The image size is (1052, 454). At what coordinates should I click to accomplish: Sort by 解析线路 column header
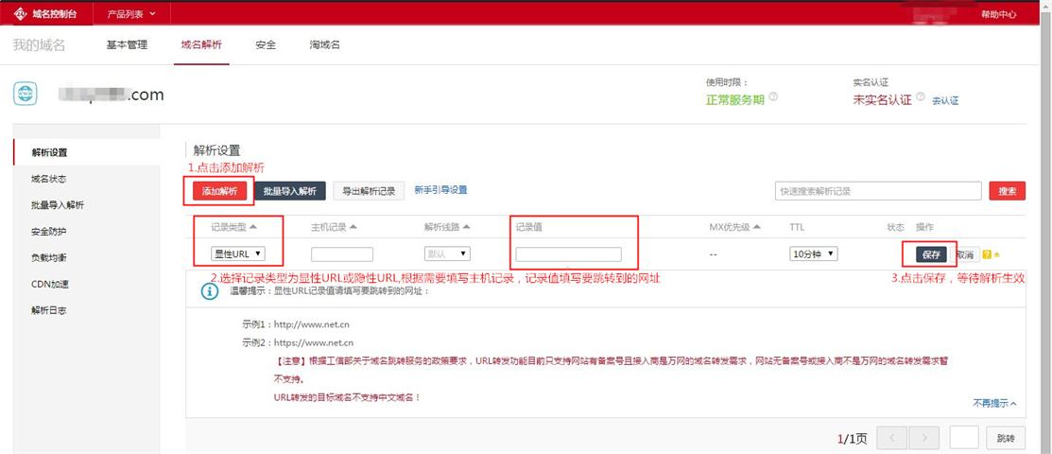tap(447, 227)
